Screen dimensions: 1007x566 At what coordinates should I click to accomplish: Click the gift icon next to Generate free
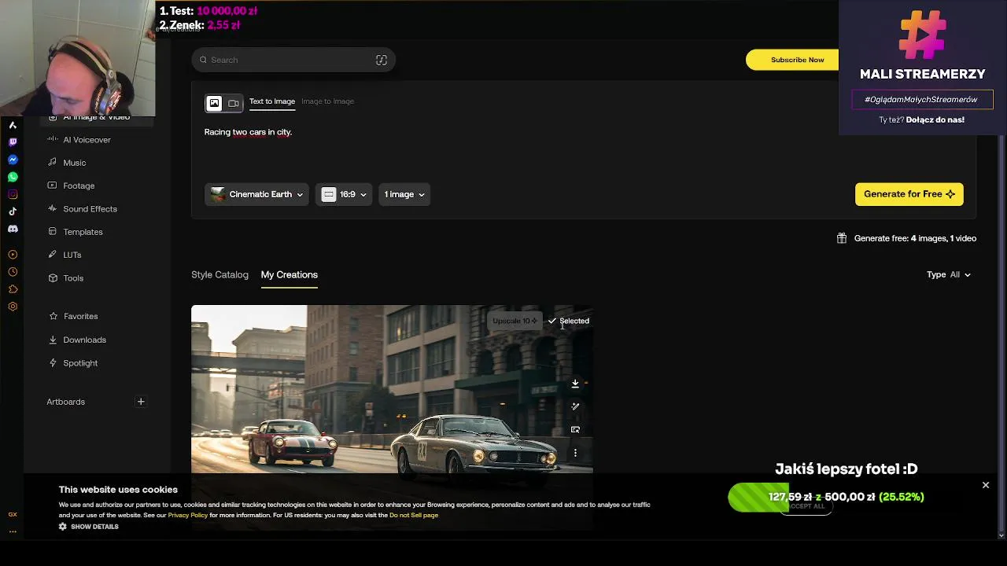[842, 238]
